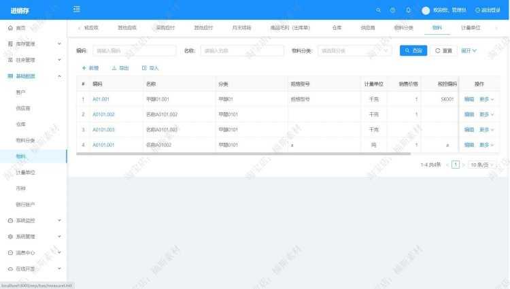Screen dimensions: 510x289
Task: Open material code A0101.001 link
Action: coord(103,145)
